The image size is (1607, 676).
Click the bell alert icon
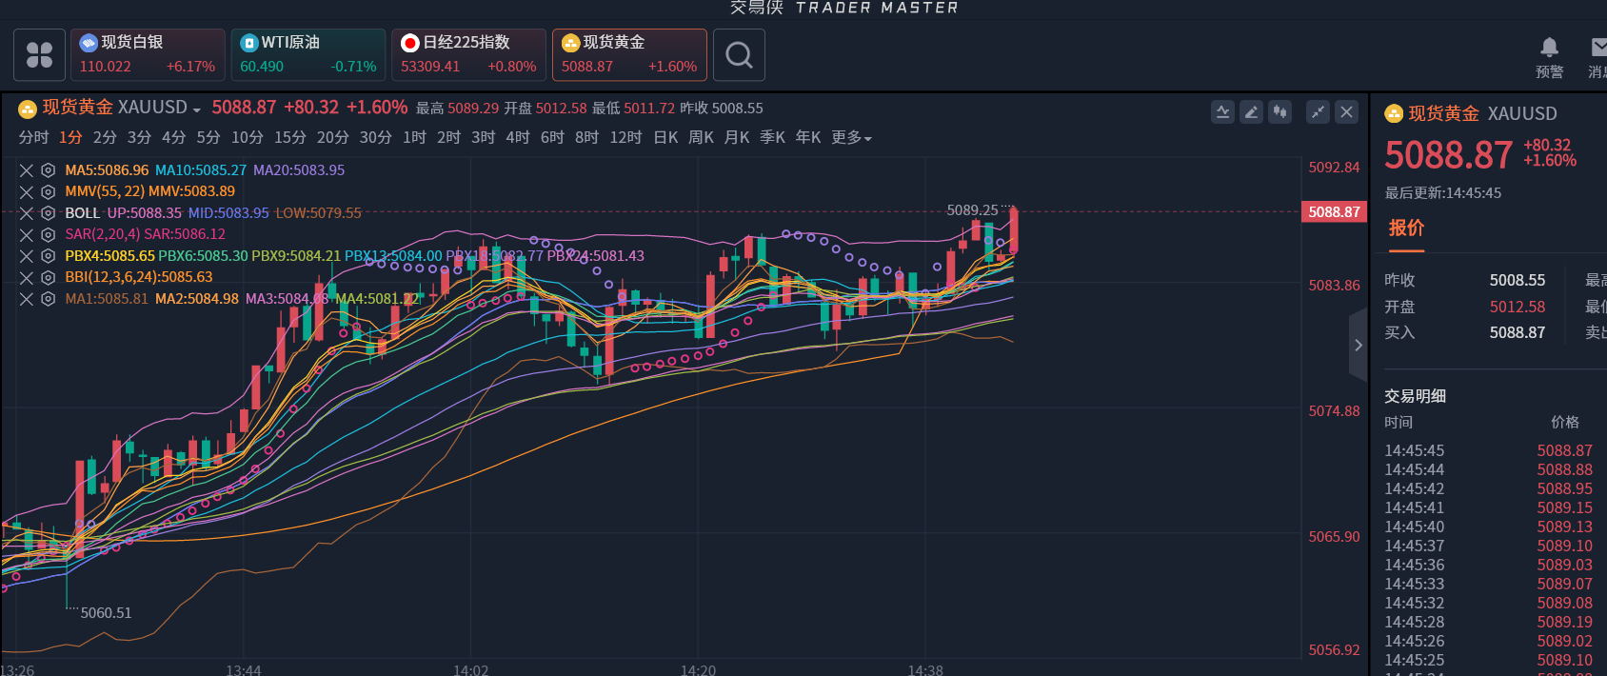click(x=1549, y=48)
